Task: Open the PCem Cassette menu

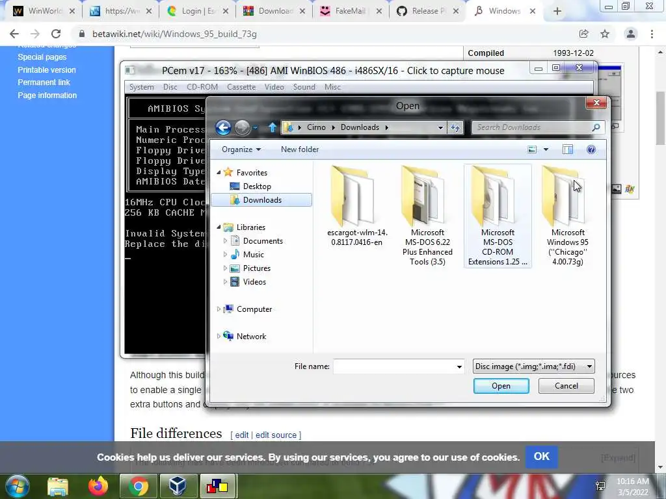Action: pos(241,87)
